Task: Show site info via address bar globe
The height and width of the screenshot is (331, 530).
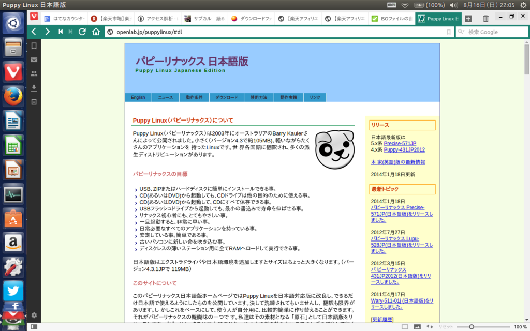Action: tap(110, 32)
